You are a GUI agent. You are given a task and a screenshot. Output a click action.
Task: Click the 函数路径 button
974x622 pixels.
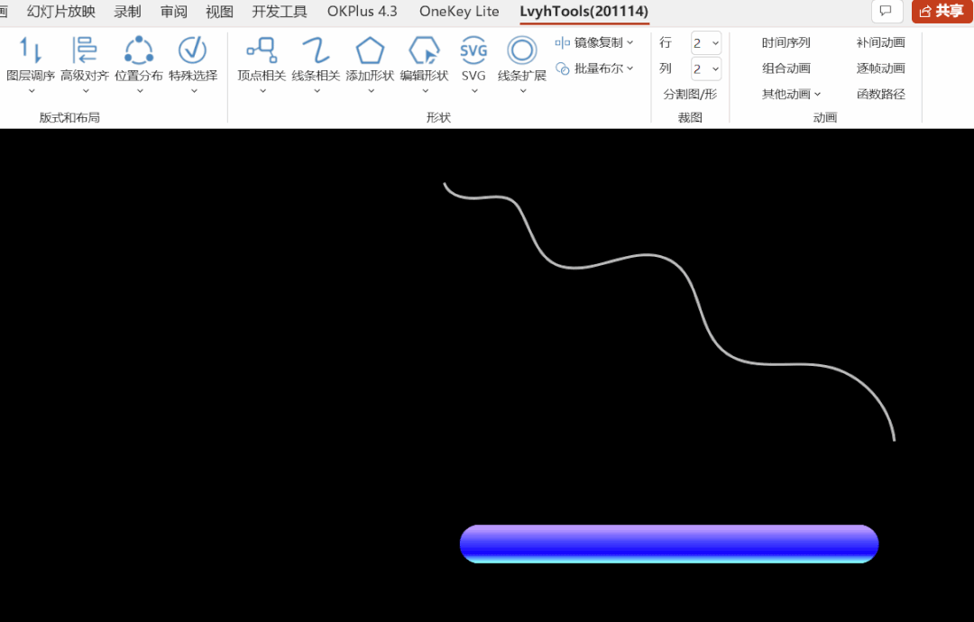880,95
